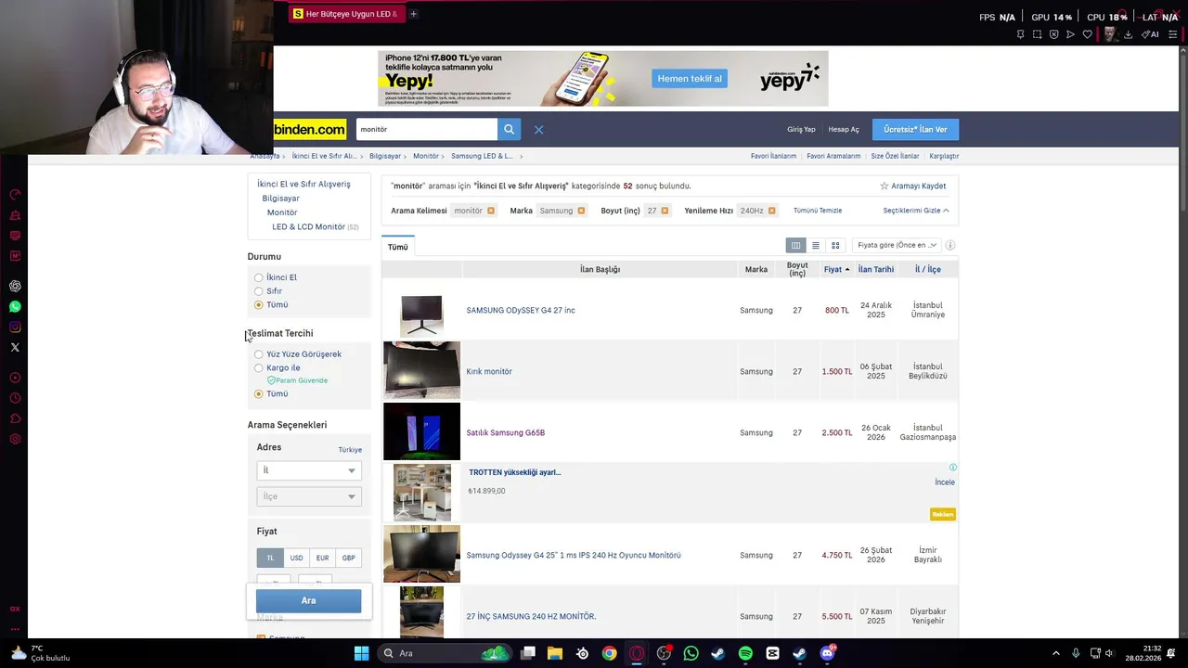This screenshot has height=668, width=1188.
Task: Remove the 240Hz refresh rate filter chip
Action: (771, 211)
